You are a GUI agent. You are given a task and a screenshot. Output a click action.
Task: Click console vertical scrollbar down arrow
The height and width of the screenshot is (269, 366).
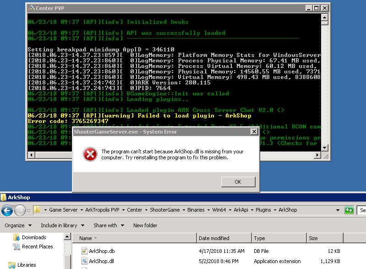[324, 148]
